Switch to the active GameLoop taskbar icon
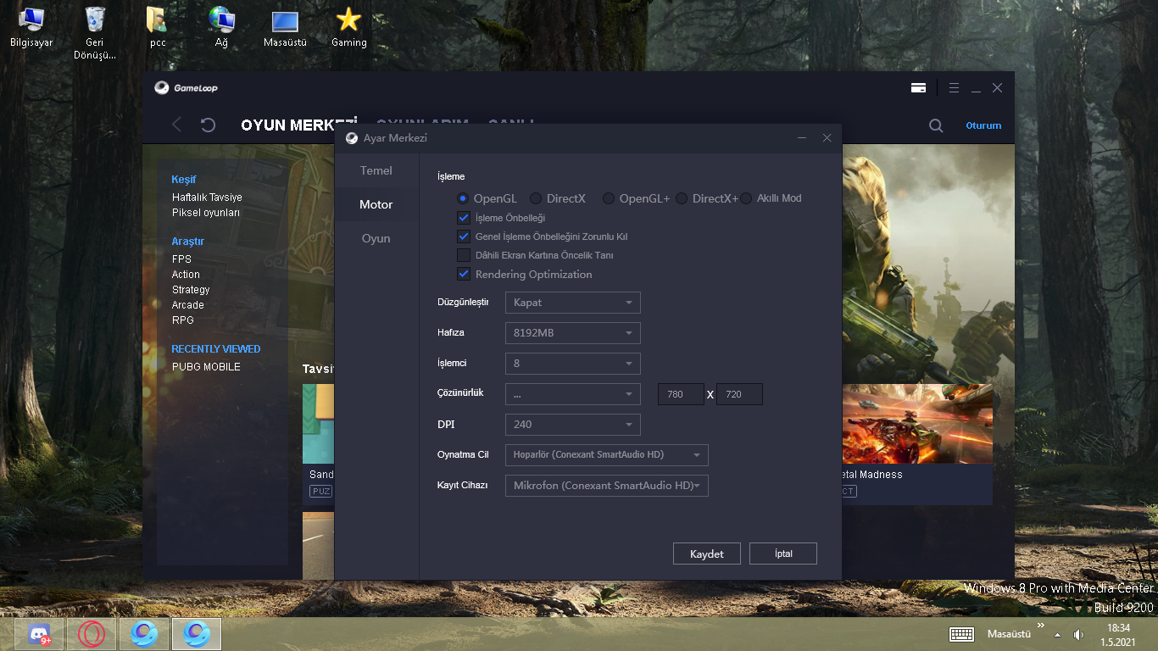Image resolution: width=1158 pixels, height=651 pixels. coord(197,634)
